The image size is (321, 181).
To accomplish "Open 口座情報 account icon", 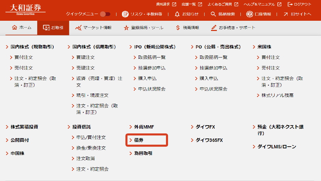I will (250, 14).
